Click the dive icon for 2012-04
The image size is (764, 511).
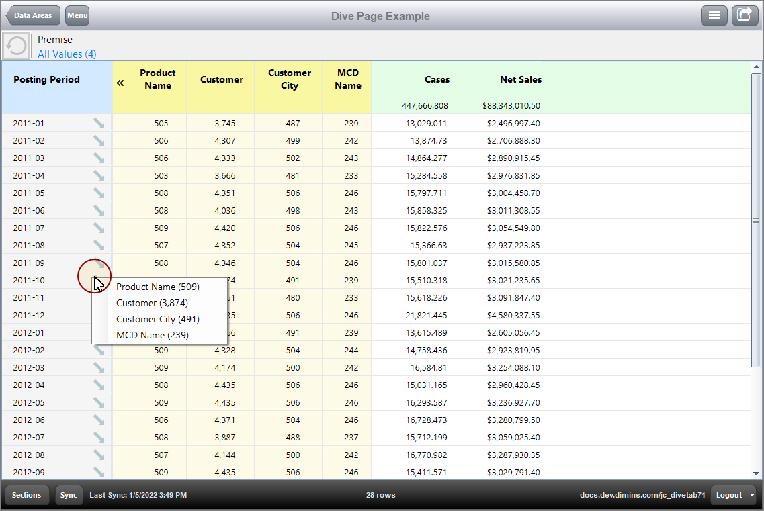coord(99,385)
